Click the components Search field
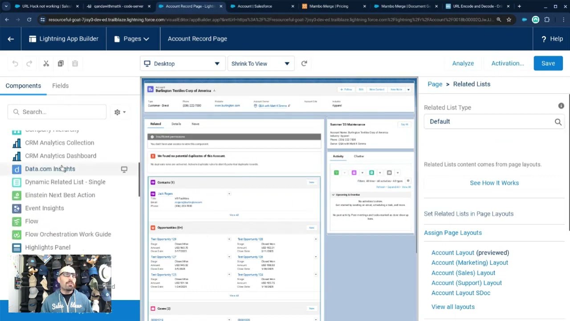The height and width of the screenshot is (321, 570). [57, 112]
